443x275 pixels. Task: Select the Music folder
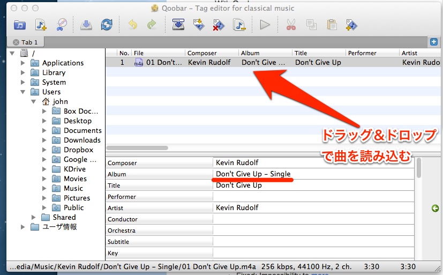click(x=73, y=188)
